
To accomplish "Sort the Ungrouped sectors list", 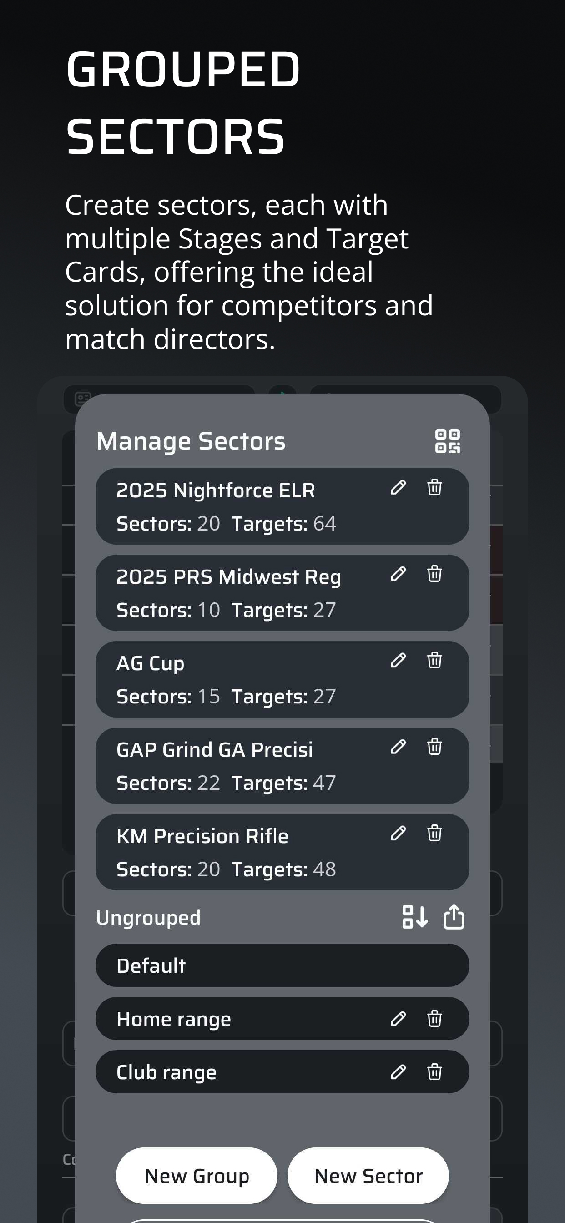I will point(414,916).
